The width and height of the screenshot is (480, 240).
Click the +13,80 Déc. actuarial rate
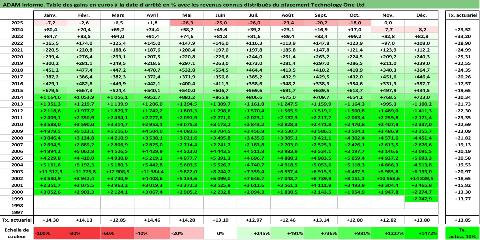(x=421, y=220)
